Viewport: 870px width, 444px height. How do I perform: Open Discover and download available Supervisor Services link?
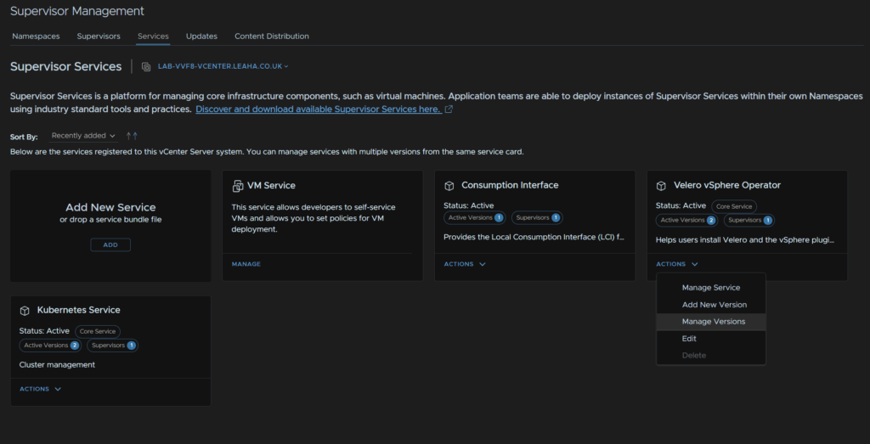click(x=319, y=110)
